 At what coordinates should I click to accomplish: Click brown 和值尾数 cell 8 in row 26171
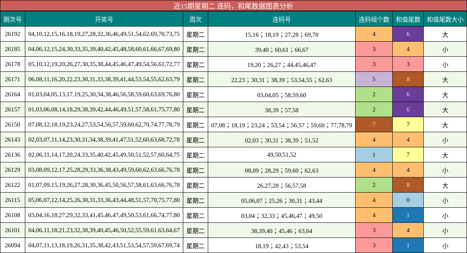click(408, 80)
